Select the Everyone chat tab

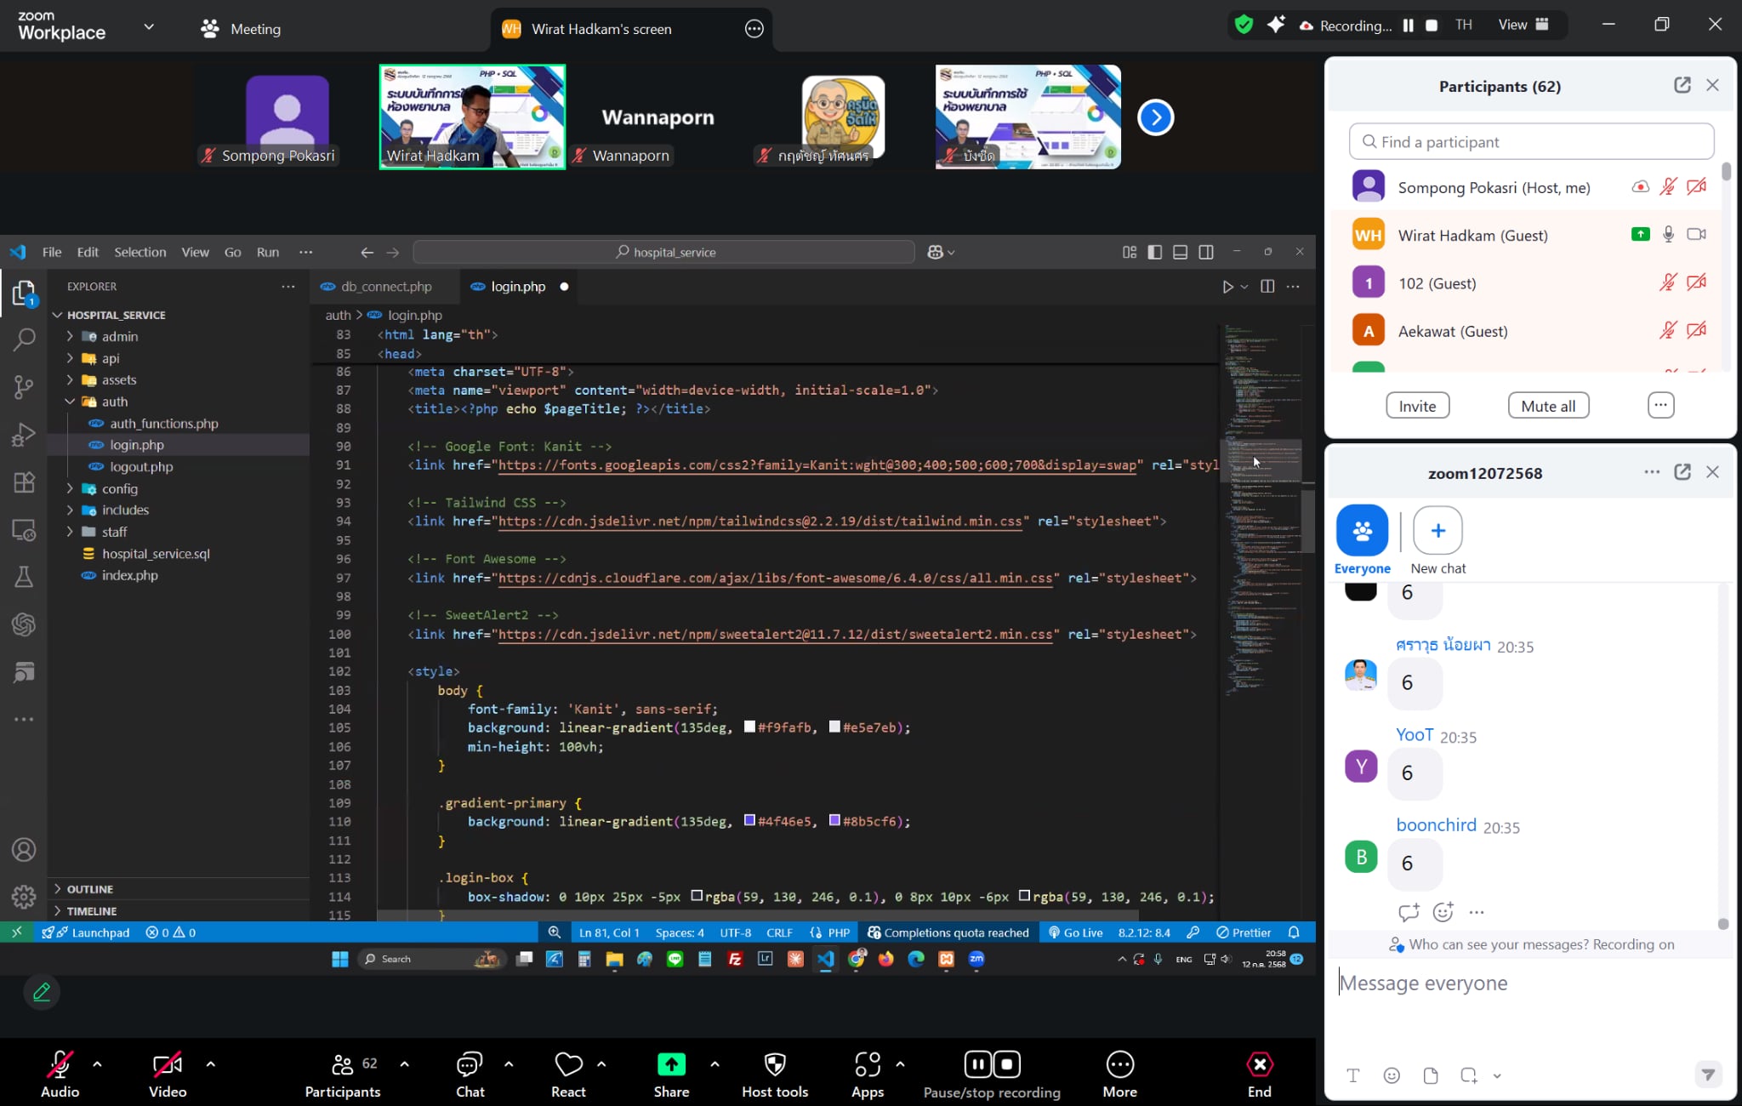tap(1362, 530)
